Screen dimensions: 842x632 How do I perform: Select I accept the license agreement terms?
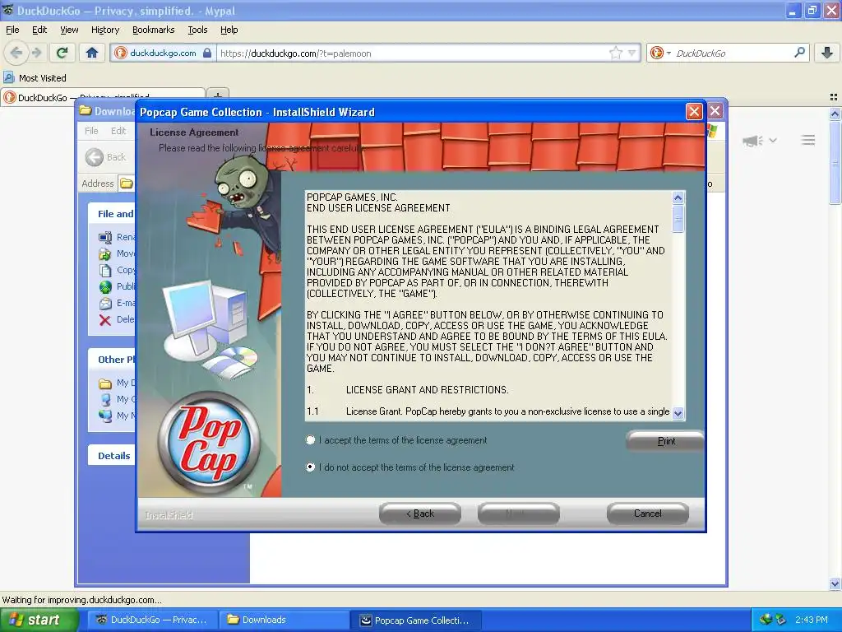(x=310, y=440)
